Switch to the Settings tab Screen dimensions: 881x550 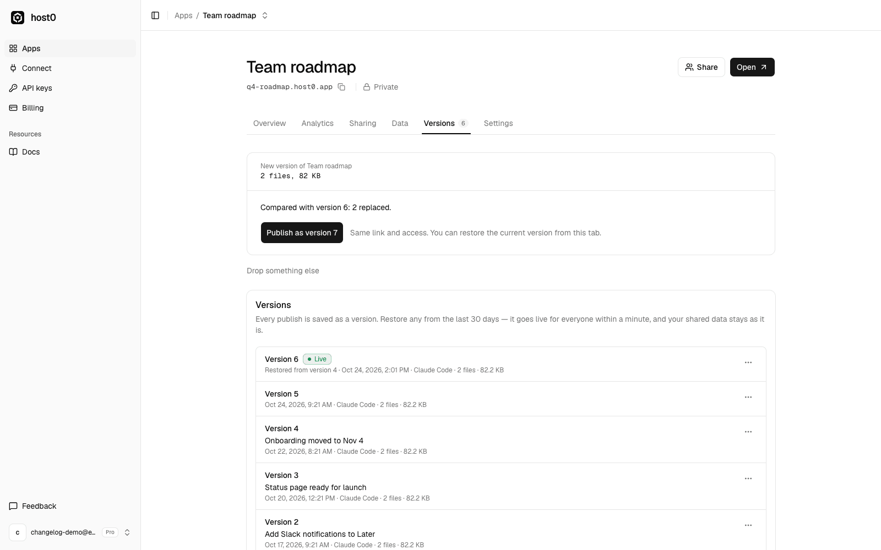click(x=498, y=123)
